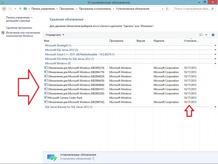The width and height of the screenshot is (218, 164).
Task: Select update KB2894029 in the list
Action: [76, 77]
